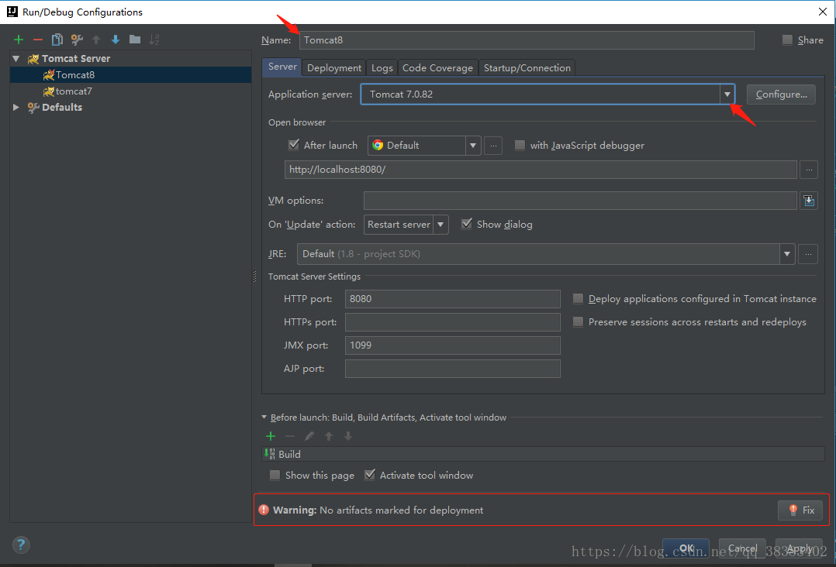Viewport: 836px width, 567px height.
Task: Click the AJP port field
Action: [453, 369]
